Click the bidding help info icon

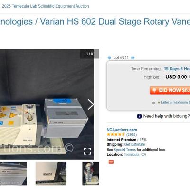click(139, 116)
